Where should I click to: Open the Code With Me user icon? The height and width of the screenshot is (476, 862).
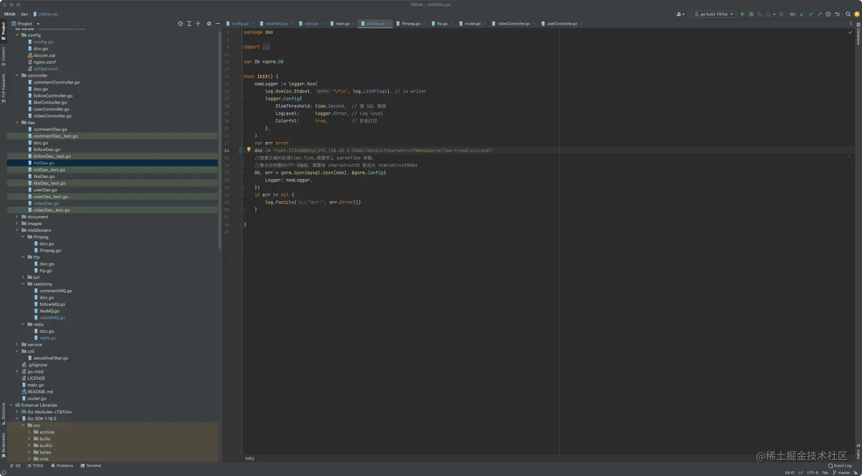tap(680, 14)
